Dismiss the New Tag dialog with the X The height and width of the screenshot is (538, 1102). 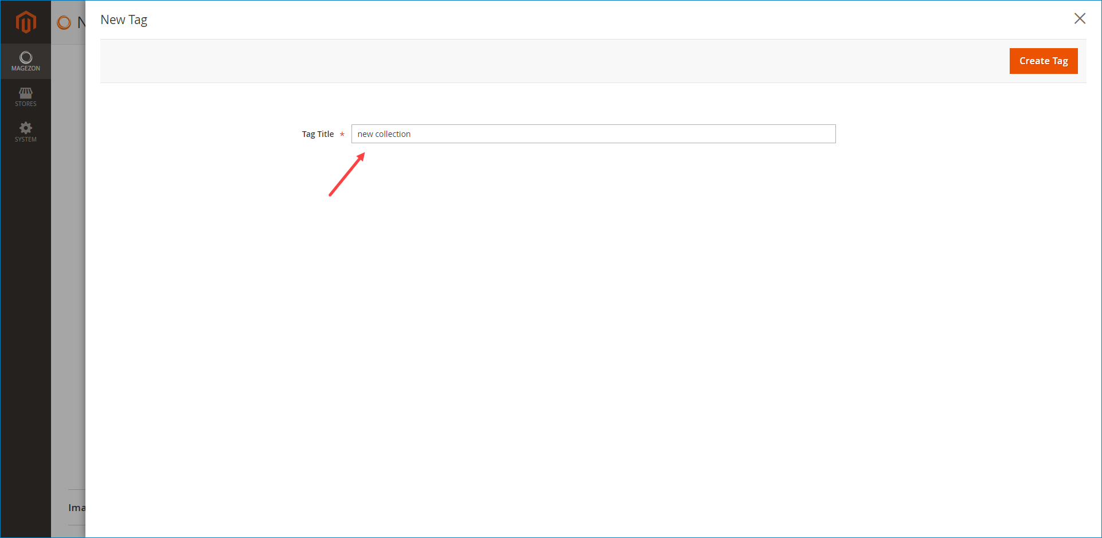click(x=1080, y=18)
